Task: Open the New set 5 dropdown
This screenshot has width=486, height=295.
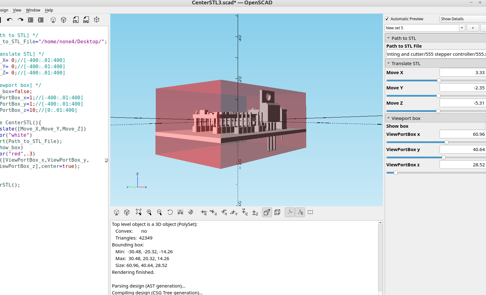Action: tap(461, 28)
